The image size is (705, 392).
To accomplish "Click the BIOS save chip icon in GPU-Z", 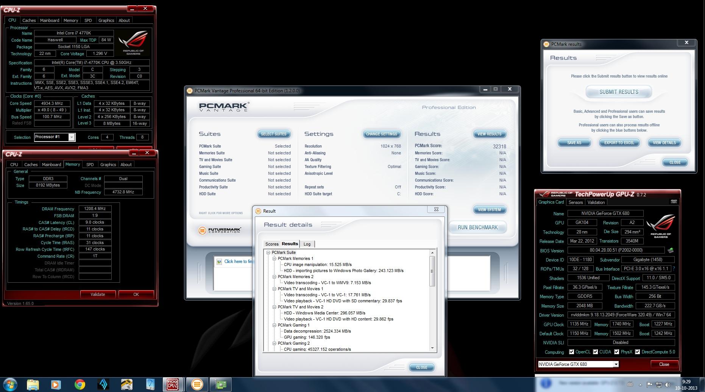I will tap(671, 250).
